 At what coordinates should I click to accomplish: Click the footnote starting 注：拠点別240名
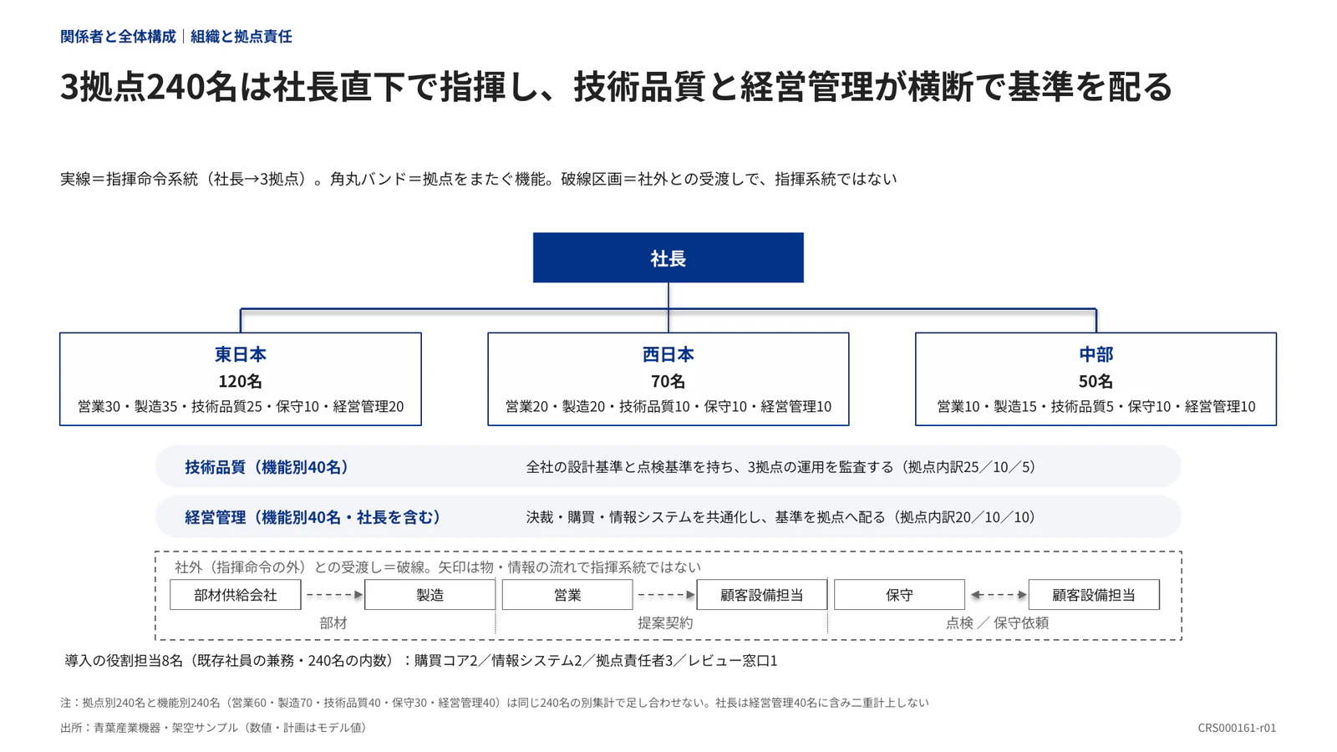[x=494, y=703]
